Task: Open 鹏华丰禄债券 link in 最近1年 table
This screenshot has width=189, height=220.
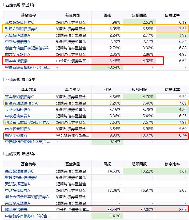Action: pyautogui.click(x=16, y=61)
